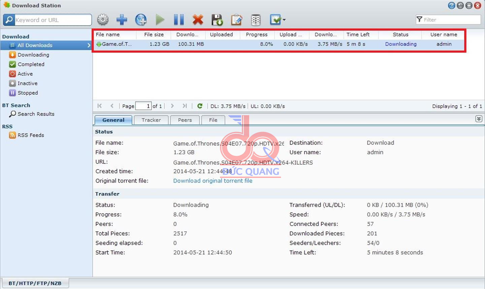
Task: Pause the selected download task
Action: [179, 20]
